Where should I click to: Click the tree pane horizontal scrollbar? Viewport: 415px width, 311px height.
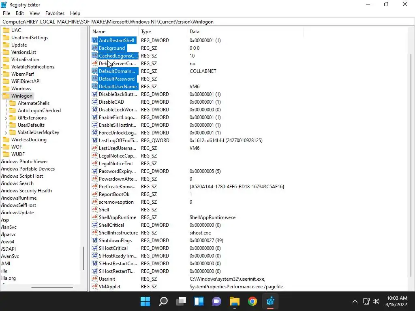pos(52,287)
